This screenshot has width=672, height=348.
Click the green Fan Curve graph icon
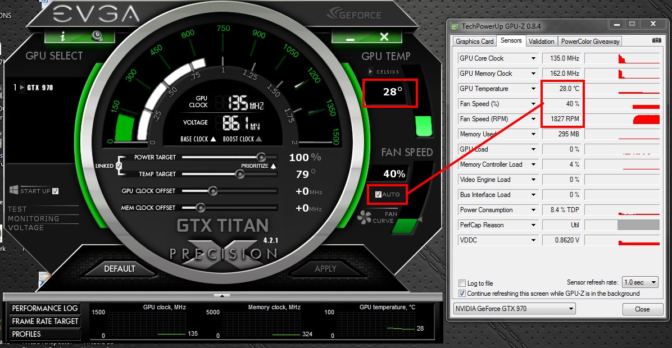click(x=404, y=226)
